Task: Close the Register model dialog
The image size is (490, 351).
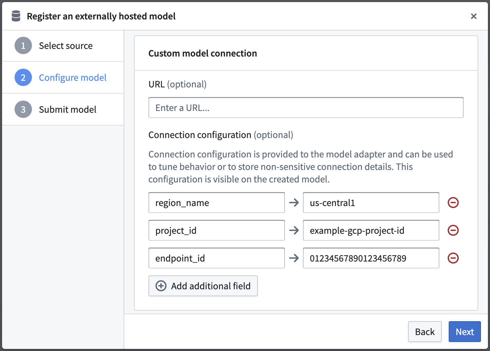Action: tap(474, 16)
